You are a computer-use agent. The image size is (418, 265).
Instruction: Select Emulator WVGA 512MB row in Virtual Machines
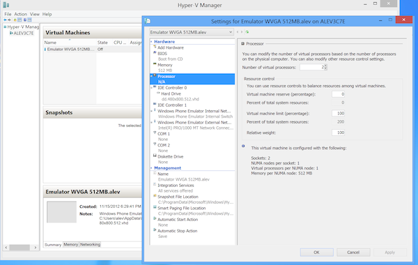tap(93, 49)
